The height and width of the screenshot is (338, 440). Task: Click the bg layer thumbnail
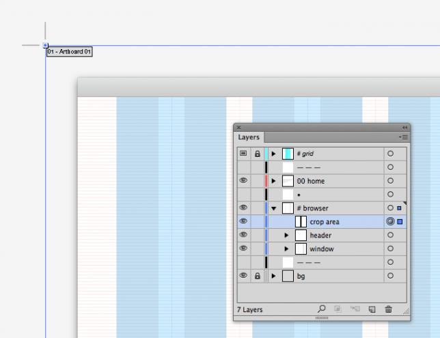tap(288, 276)
